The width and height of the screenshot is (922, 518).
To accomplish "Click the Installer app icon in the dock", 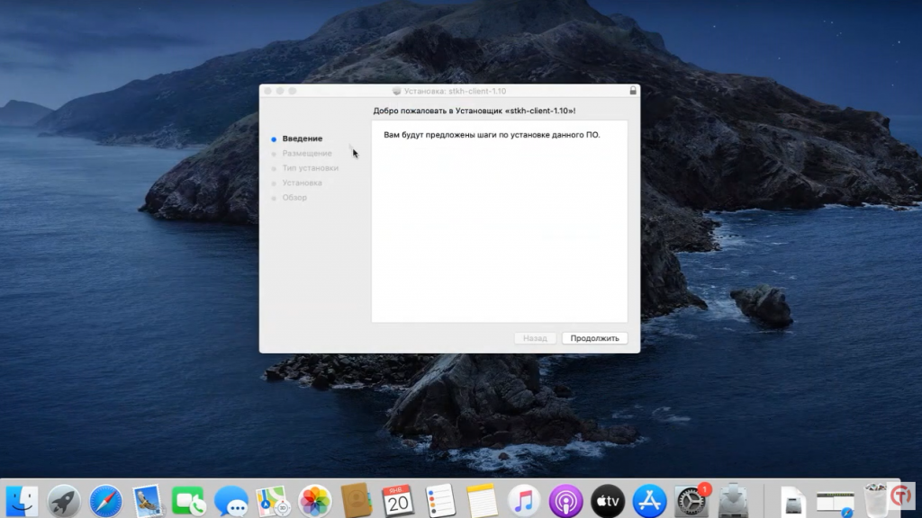I will coord(733,501).
